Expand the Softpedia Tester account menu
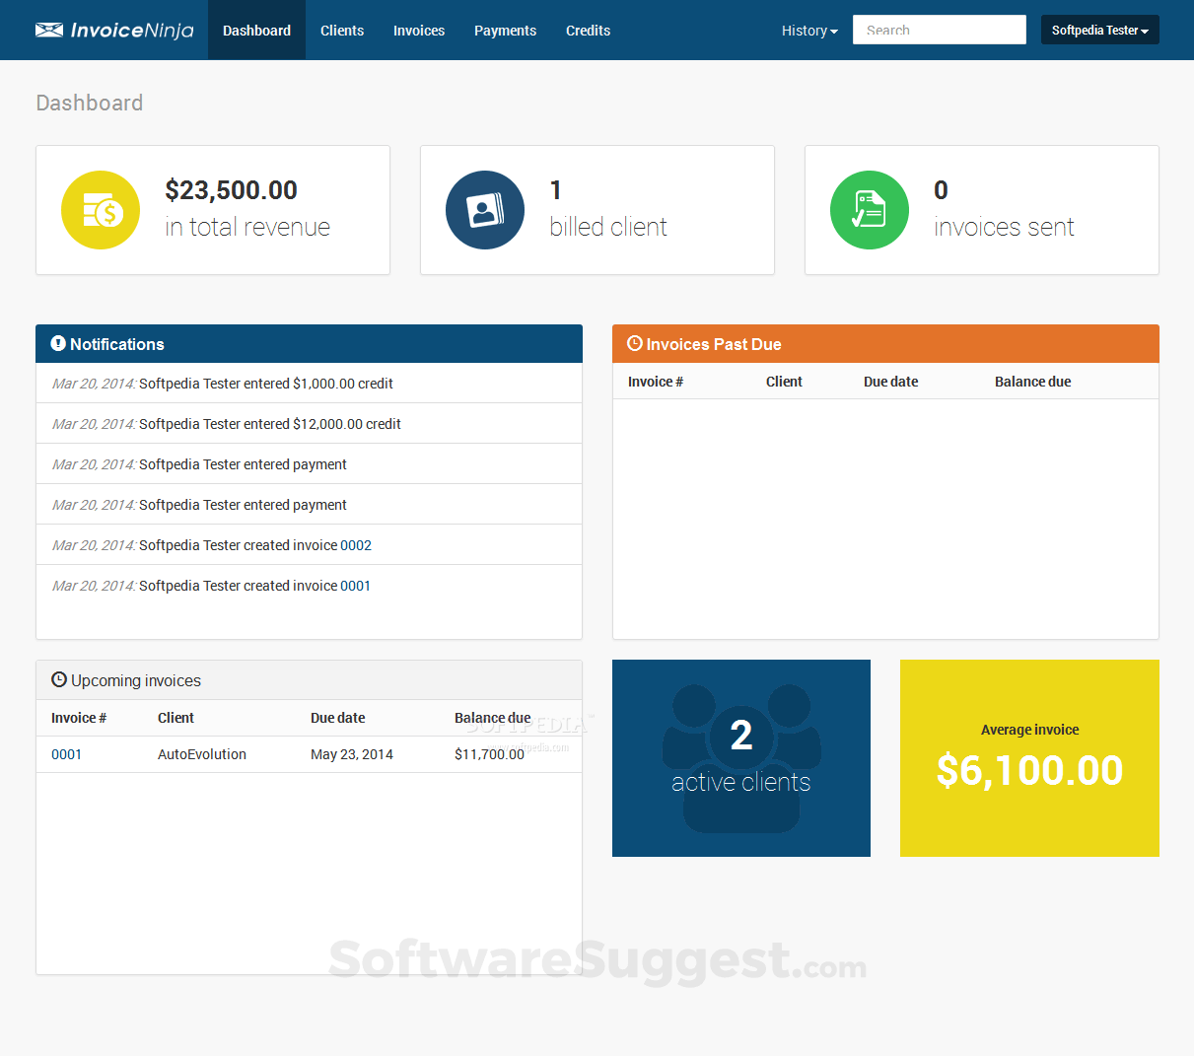Image resolution: width=1194 pixels, height=1056 pixels. click(x=1099, y=30)
